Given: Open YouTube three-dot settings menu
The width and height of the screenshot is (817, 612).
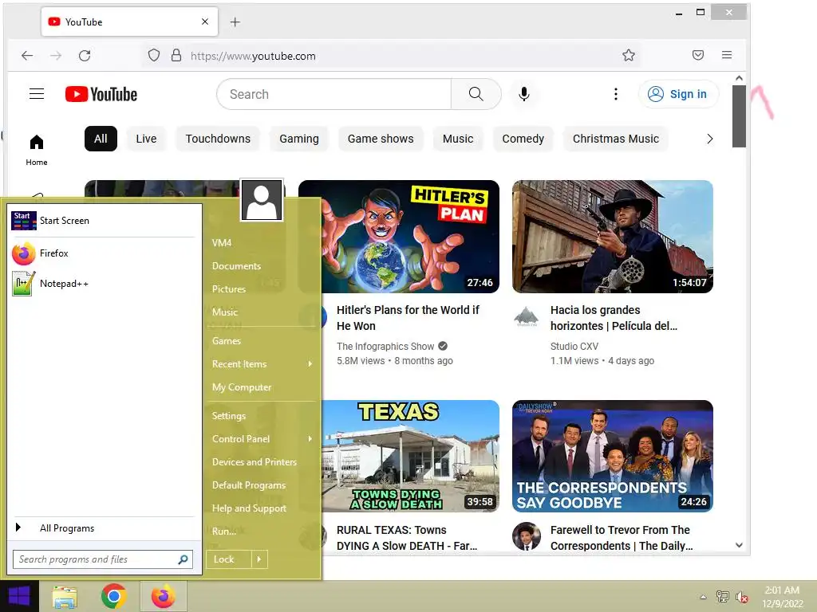Looking at the screenshot, I should (616, 94).
